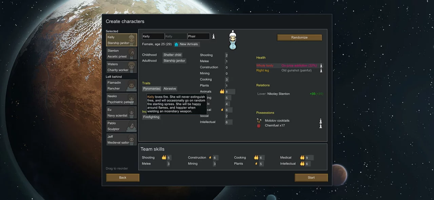
Task: Click the Chemfuel x17 possession label
Action: point(275,125)
